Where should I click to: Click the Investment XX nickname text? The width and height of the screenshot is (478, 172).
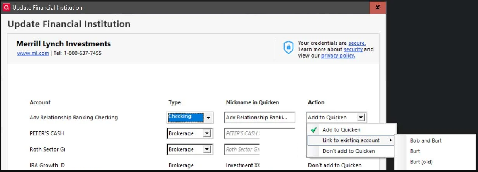coord(243,165)
